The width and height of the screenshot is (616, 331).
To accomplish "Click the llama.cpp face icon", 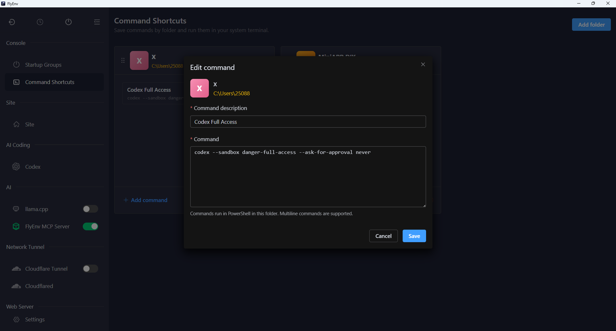I will [x=16, y=209].
